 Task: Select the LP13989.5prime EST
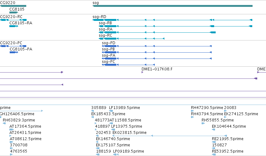[x=124, y=108]
